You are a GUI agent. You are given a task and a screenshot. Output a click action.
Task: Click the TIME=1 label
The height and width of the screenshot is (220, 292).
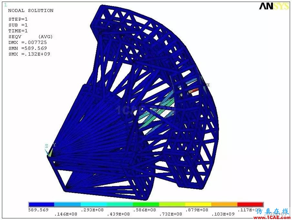[x=18, y=31]
